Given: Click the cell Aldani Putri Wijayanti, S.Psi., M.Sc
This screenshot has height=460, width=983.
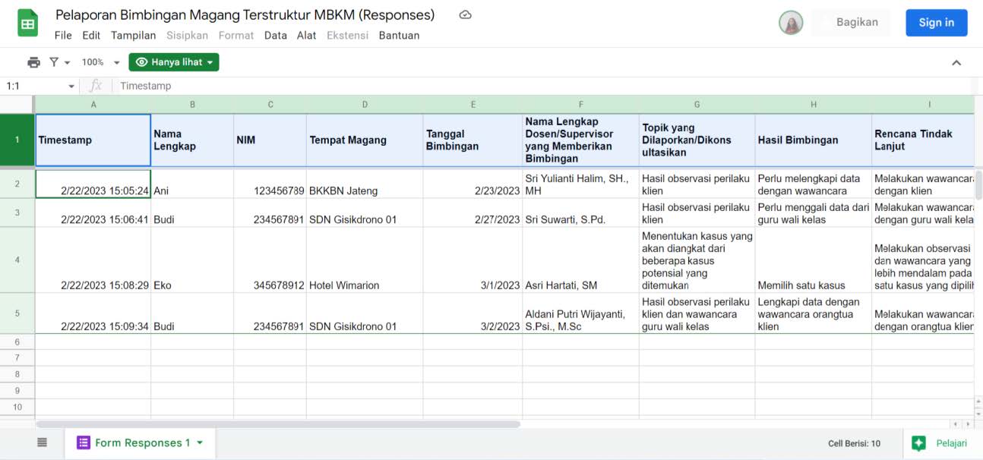Looking at the screenshot, I should (580, 313).
